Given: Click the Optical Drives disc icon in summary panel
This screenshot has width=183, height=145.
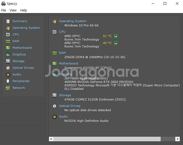Looking at the screenshot, I should 55,106.
